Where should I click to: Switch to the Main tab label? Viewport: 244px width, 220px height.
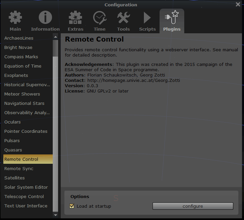point(15,29)
